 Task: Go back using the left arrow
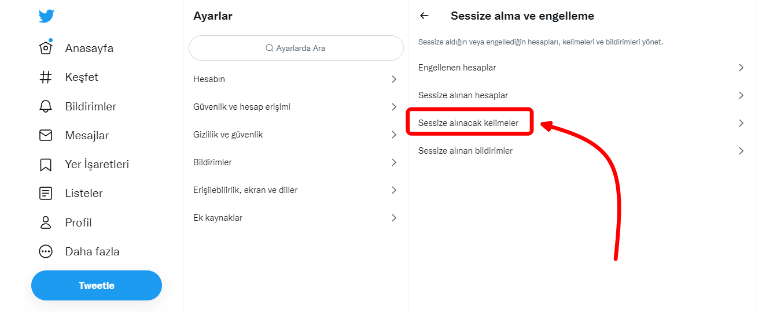[x=424, y=16]
